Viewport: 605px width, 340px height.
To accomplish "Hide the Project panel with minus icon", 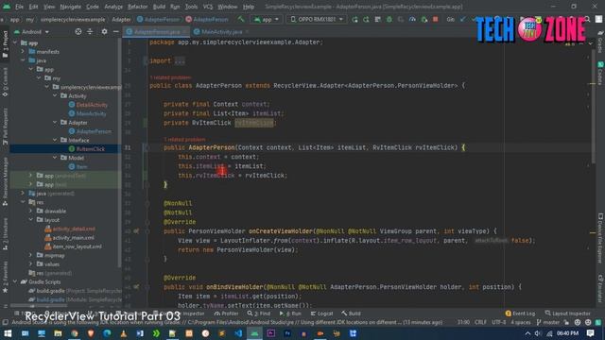I will pos(115,31).
